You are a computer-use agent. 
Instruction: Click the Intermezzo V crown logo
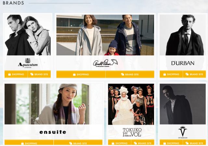(x=183, y=132)
